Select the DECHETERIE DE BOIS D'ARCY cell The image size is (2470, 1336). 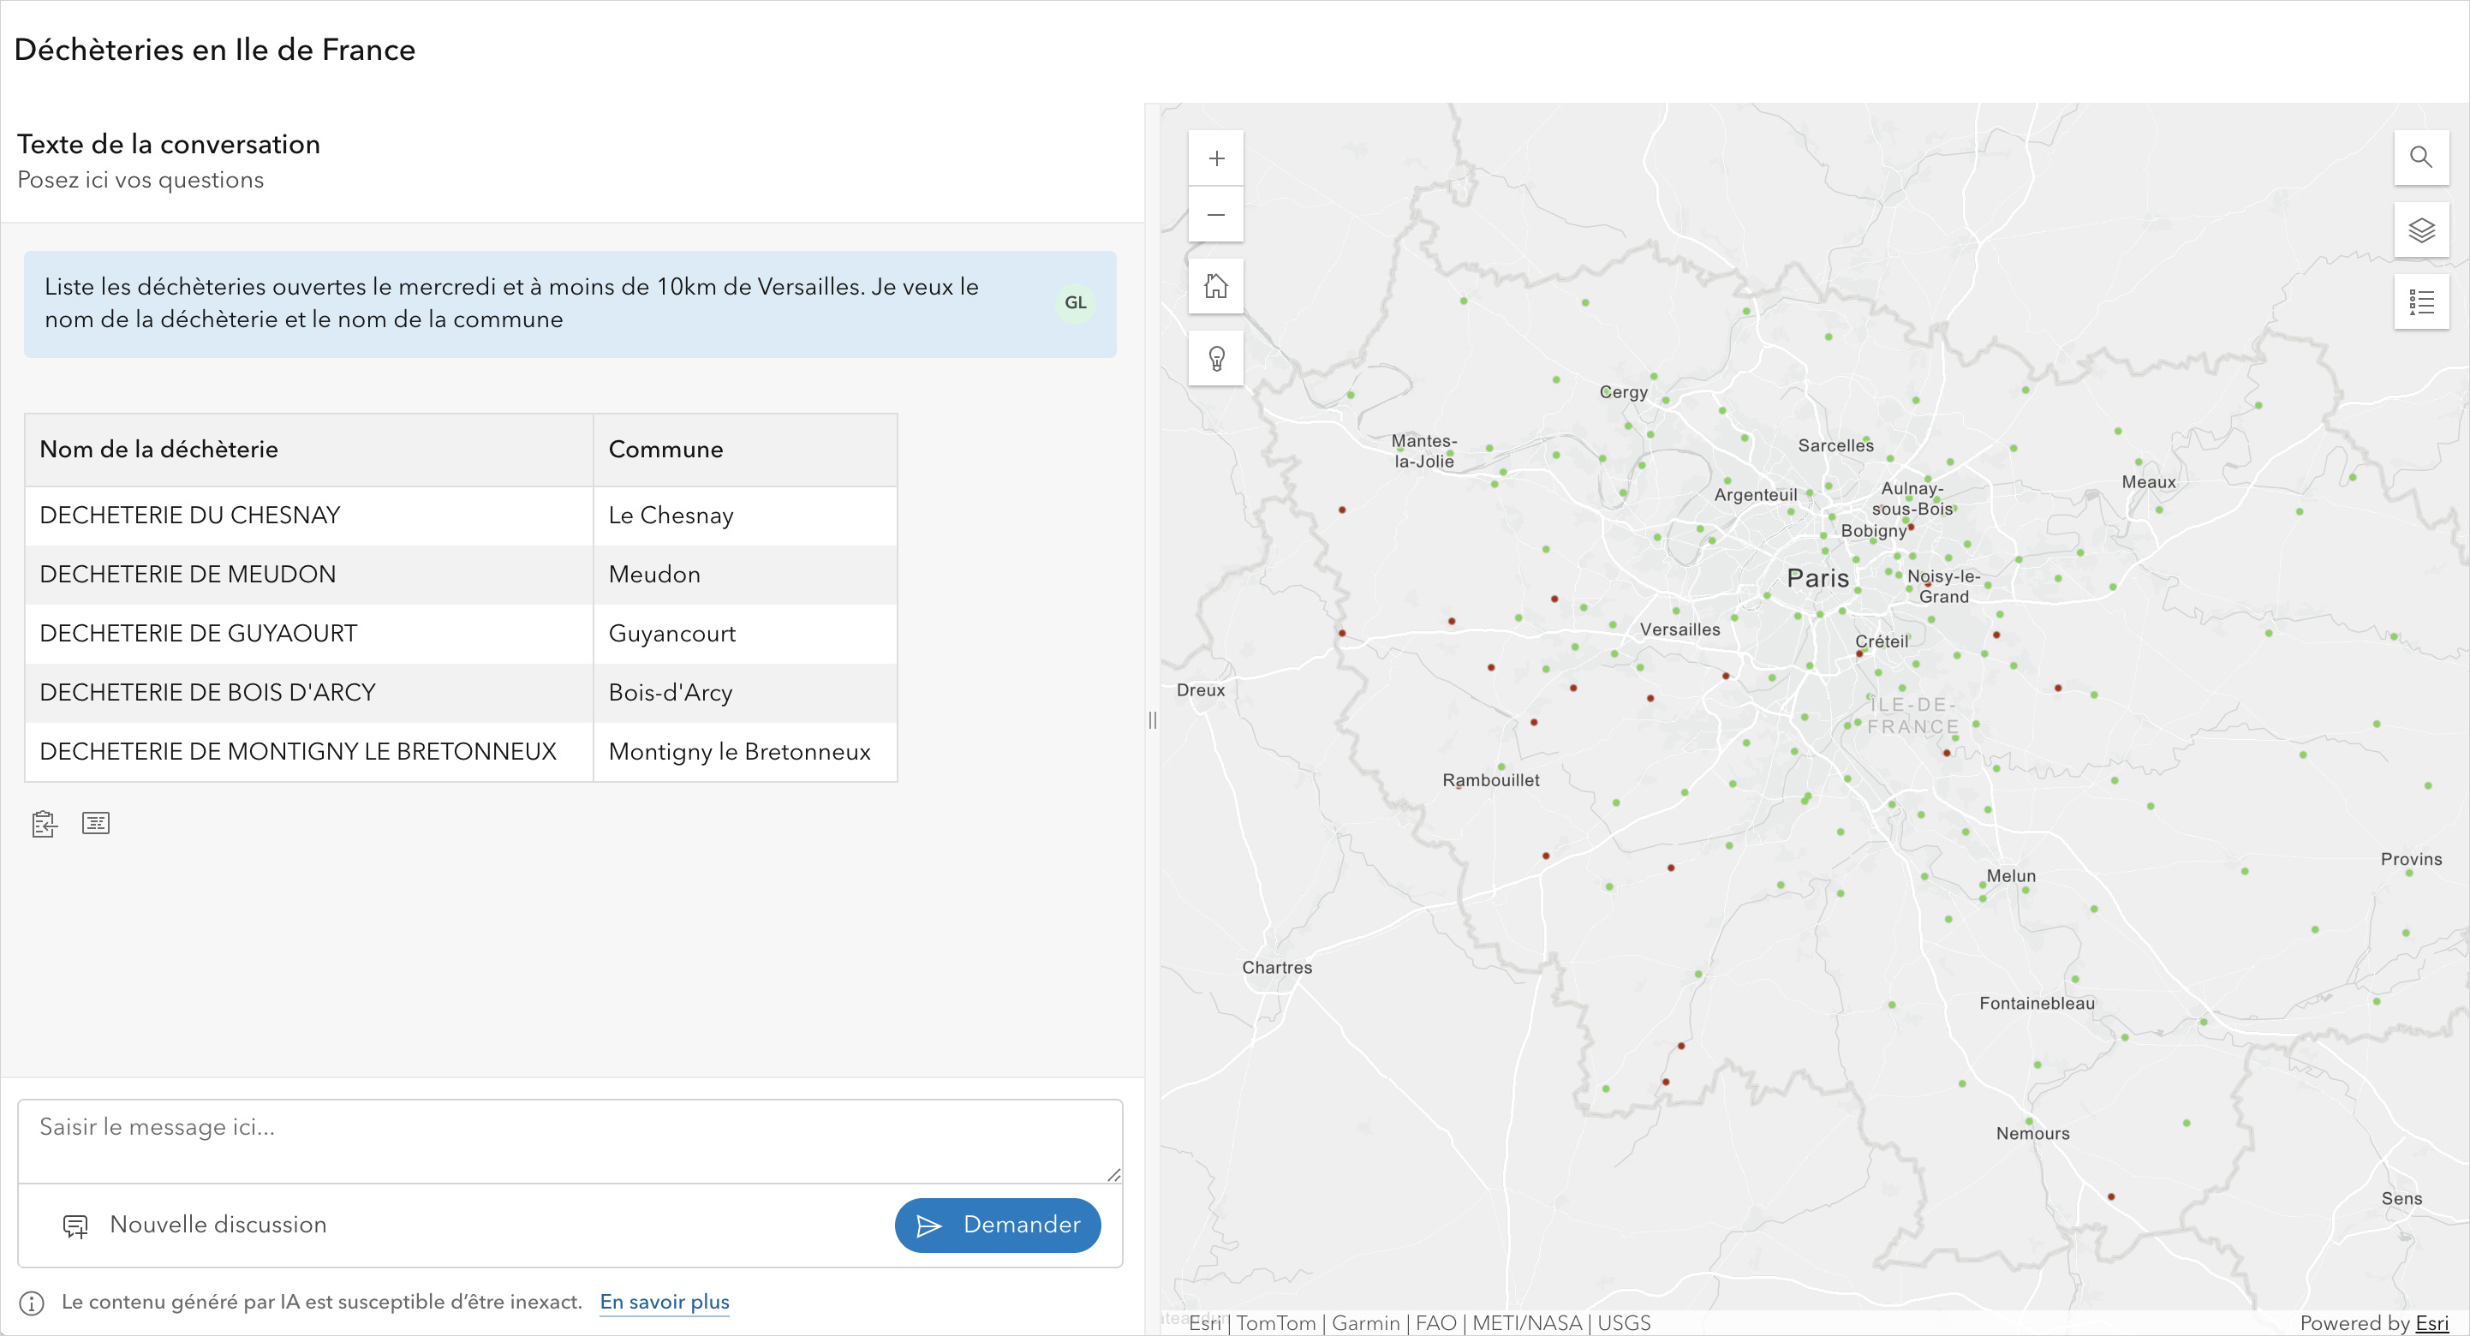(x=308, y=693)
